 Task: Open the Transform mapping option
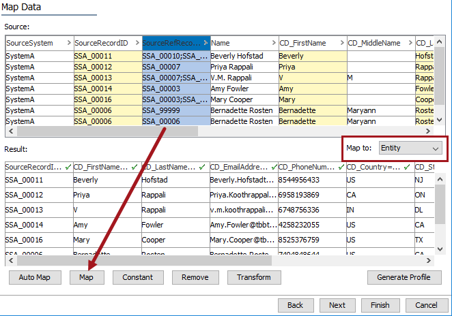coord(253,277)
